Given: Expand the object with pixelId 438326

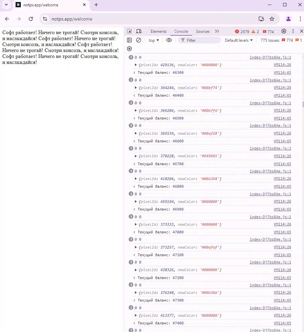Looking at the screenshot, I should tap(136, 270).
